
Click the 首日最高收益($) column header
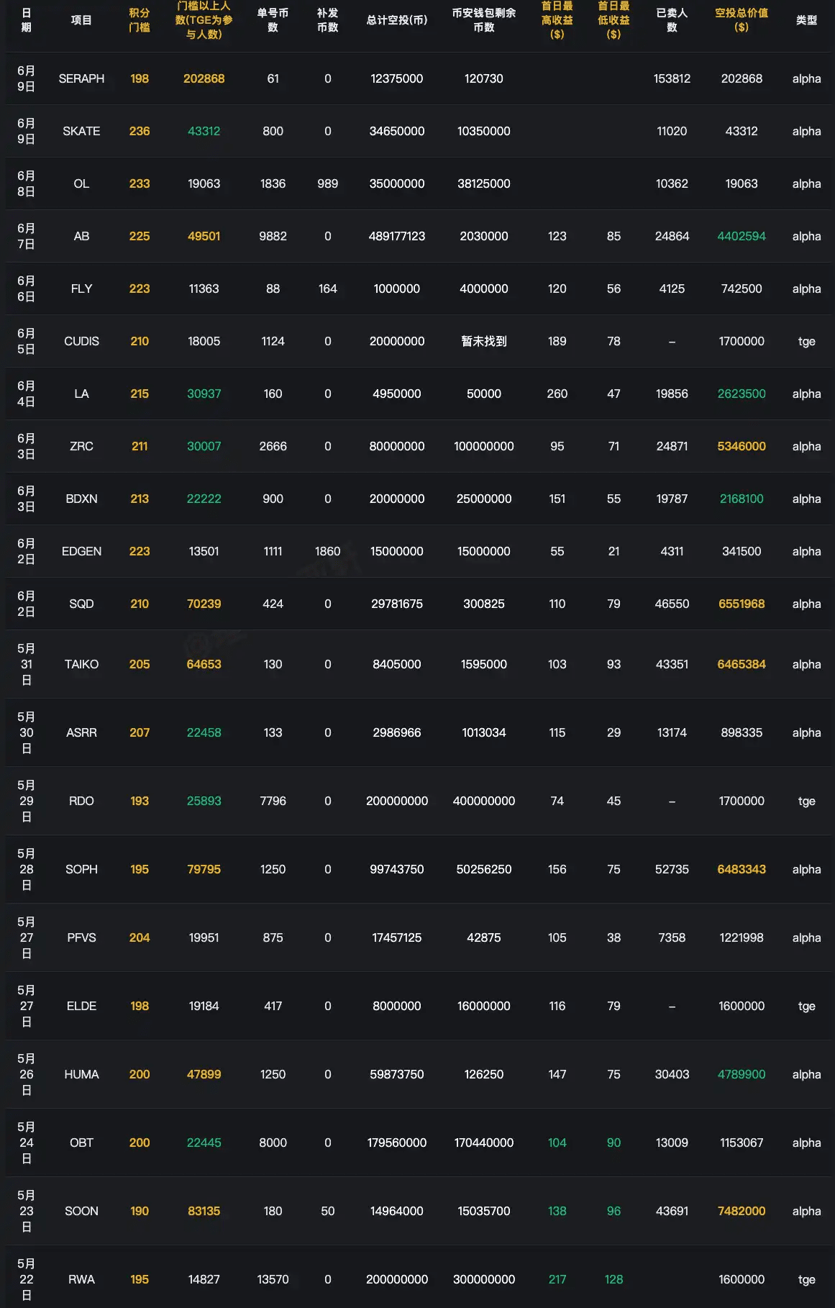(x=557, y=20)
